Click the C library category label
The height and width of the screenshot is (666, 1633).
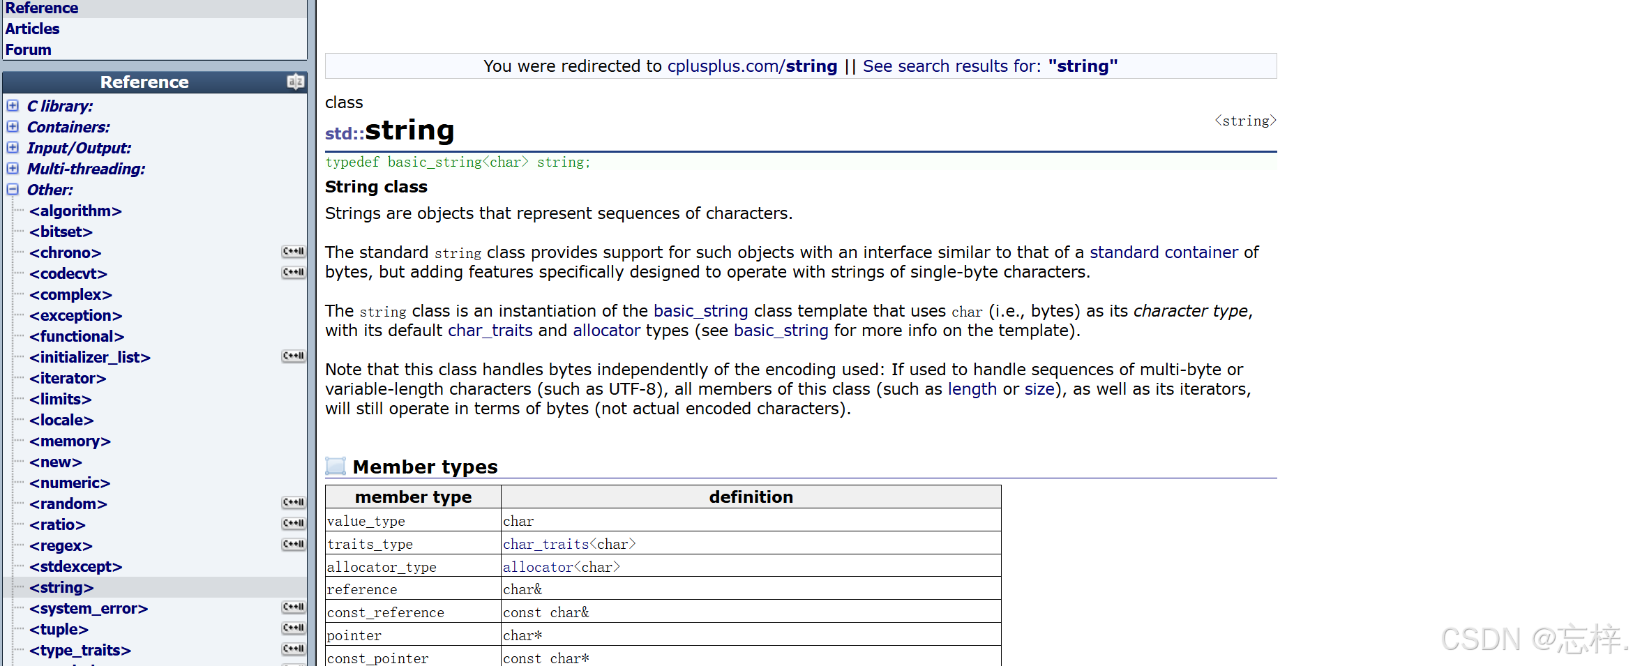click(x=60, y=106)
